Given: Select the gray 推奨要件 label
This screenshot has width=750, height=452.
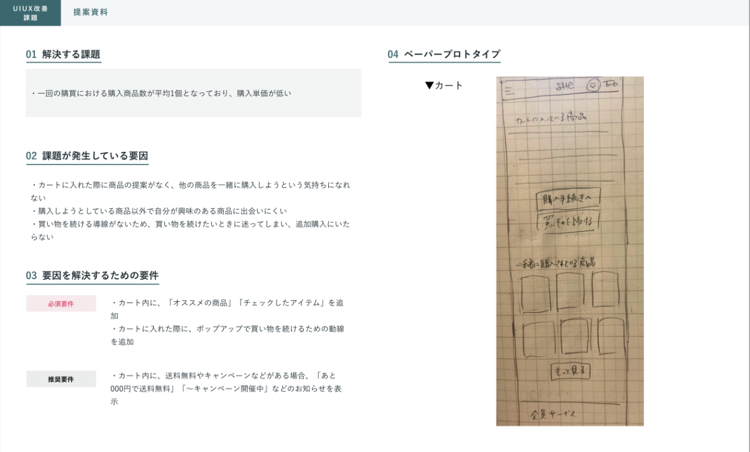Looking at the screenshot, I should (x=61, y=379).
